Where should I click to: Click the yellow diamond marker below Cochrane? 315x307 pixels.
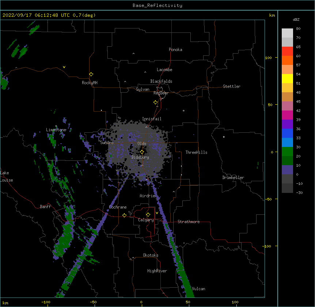pyautogui.click(x=124, y=215)
